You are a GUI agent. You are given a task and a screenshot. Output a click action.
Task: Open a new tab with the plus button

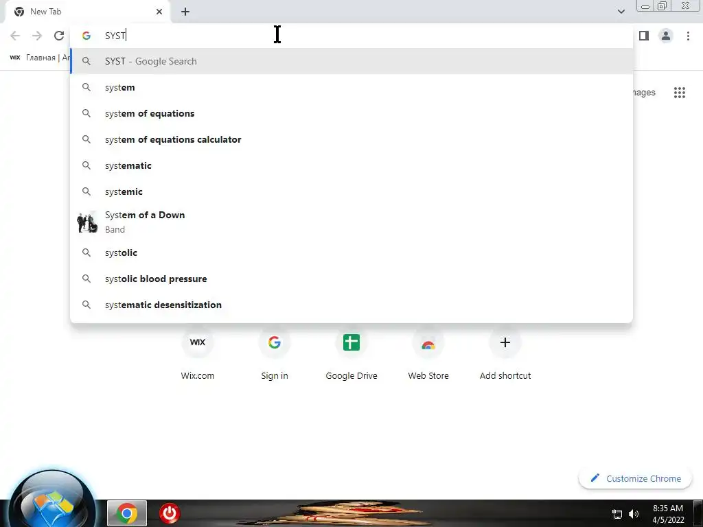(185, 12)
